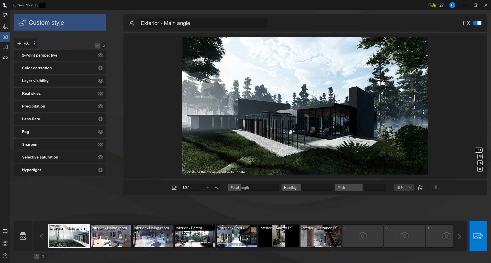The image size is (491, 263).
Task: Disable the FX switch at top right
Action: coord(478,23)
